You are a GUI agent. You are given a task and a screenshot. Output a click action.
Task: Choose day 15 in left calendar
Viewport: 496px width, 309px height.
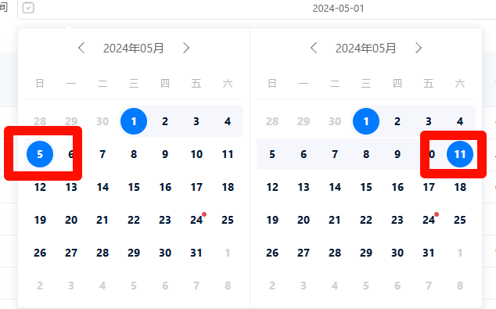(134, 187)
